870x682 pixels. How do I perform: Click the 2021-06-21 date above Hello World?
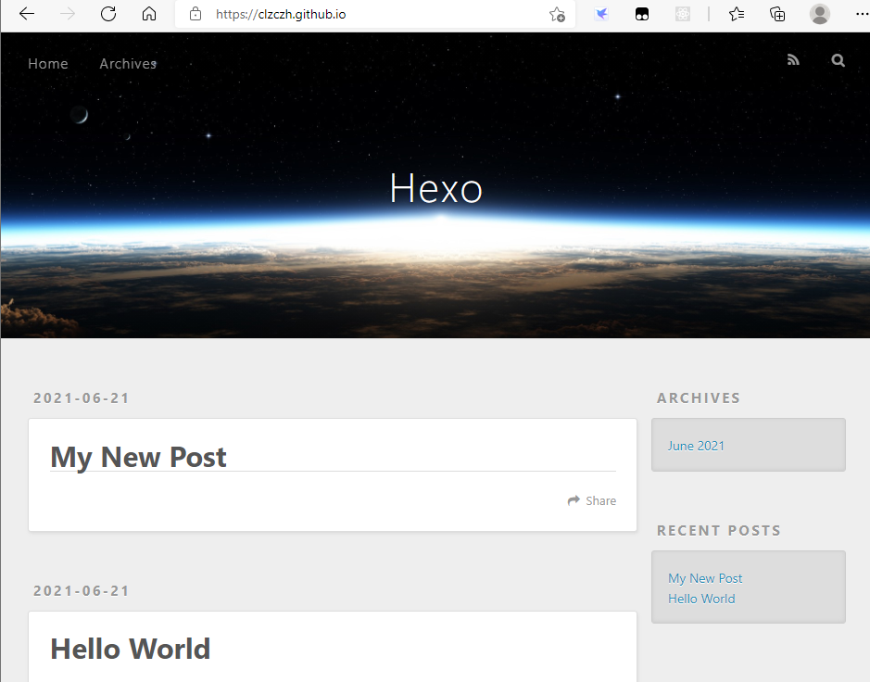point(82,591)
